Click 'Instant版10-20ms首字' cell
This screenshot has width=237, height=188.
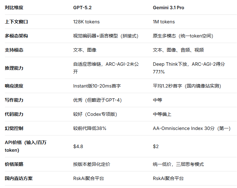[x=97, y=86]
